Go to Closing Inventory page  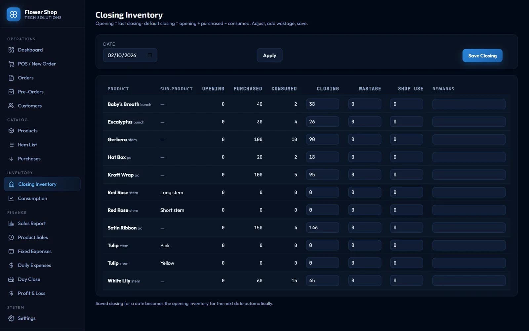pyautogui.click(x=42, y=184)
